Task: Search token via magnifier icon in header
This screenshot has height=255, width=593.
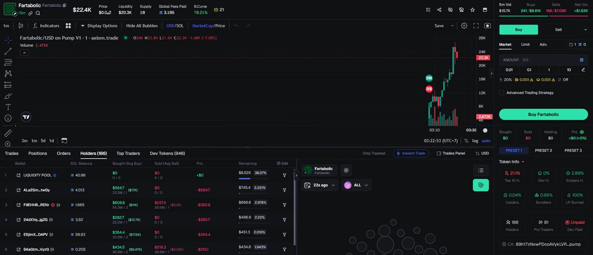Action: coord(38,13)
